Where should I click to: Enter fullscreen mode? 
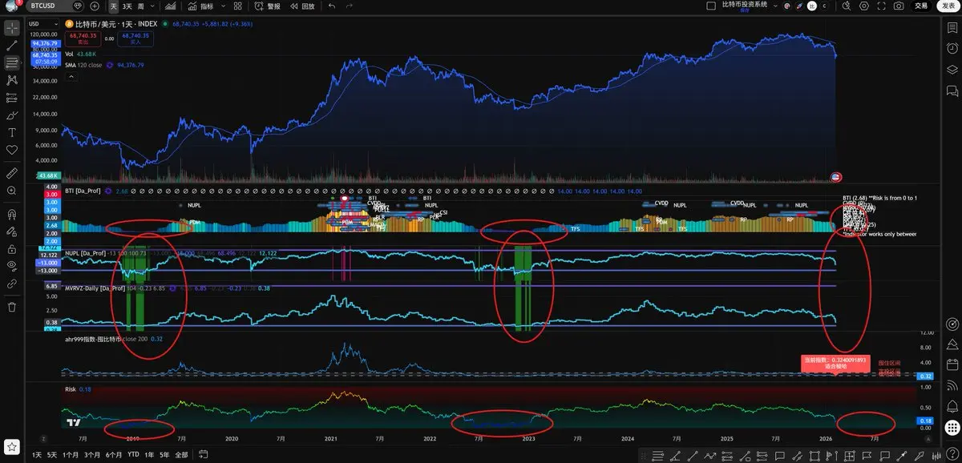click(x=881, y=6)
